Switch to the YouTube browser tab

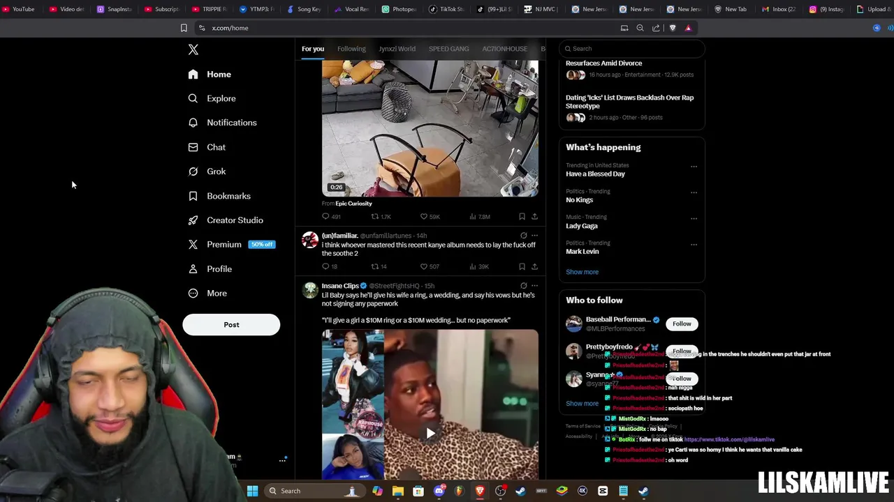(x=19, y=9)
